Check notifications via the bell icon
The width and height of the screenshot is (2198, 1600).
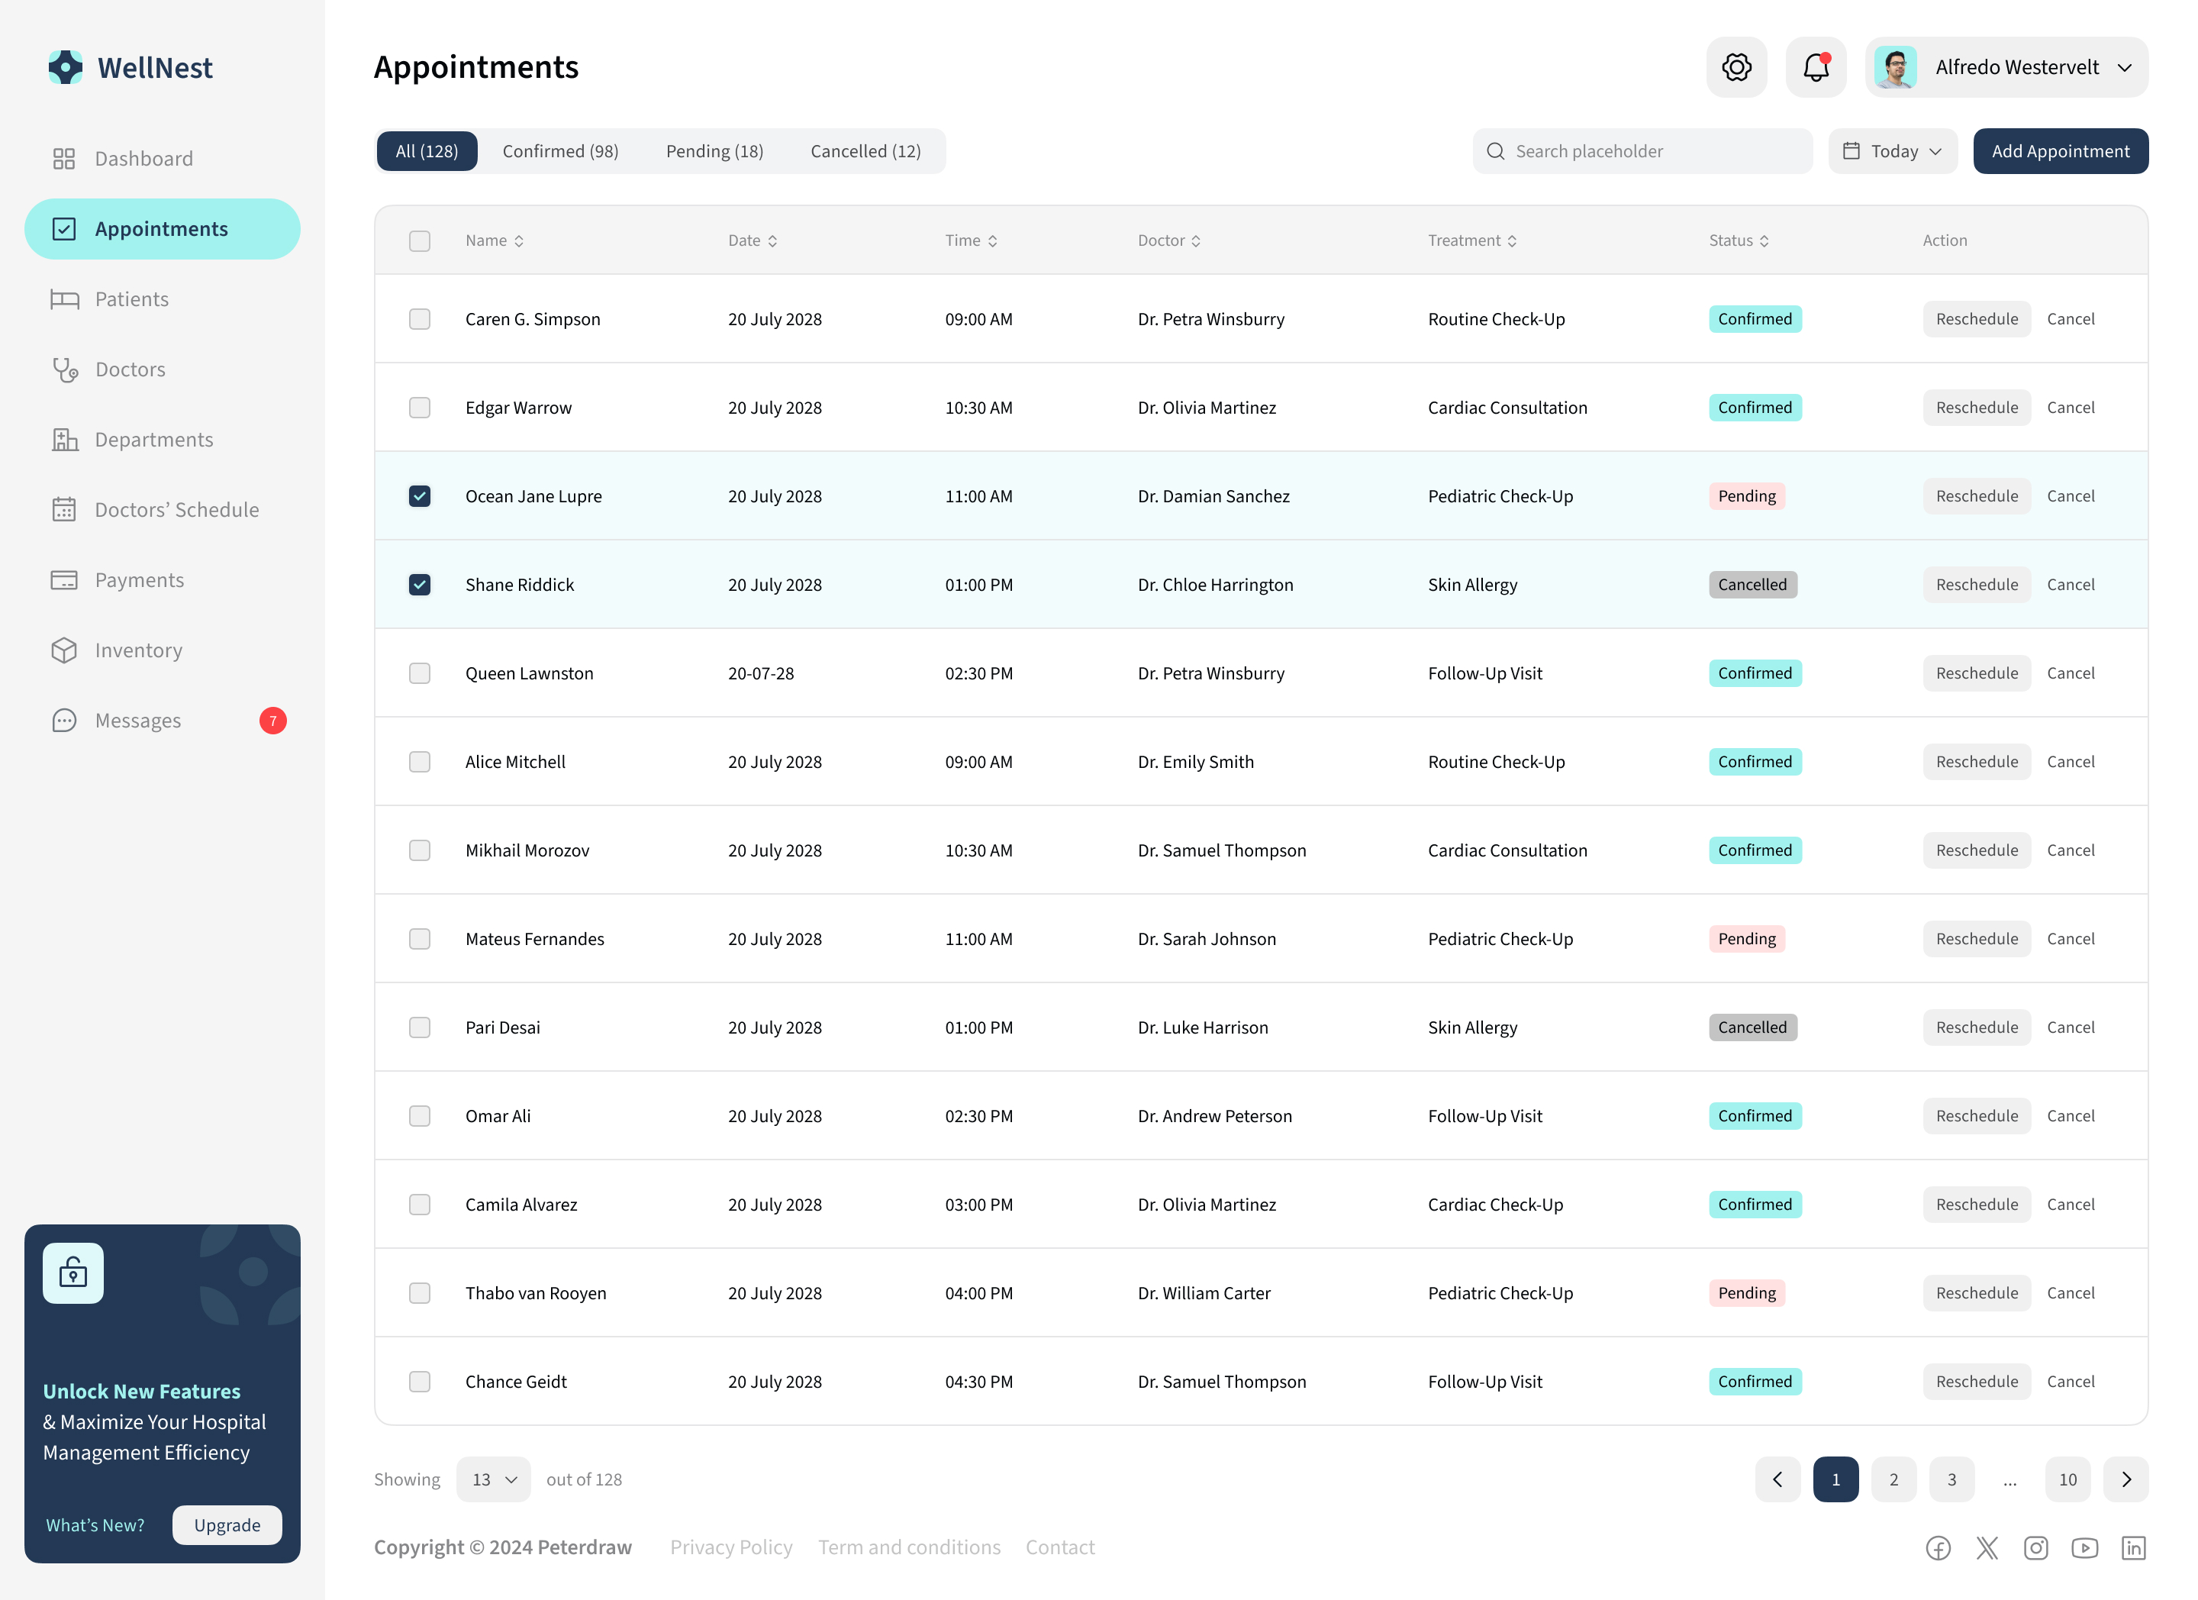click(x=1814, y=67)
